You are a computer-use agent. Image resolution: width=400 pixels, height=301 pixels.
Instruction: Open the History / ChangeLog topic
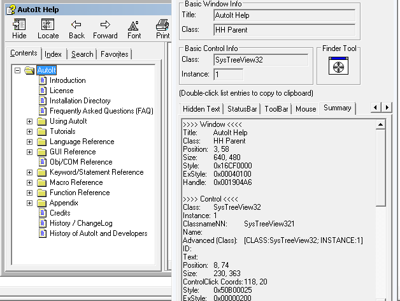[80, 223]
